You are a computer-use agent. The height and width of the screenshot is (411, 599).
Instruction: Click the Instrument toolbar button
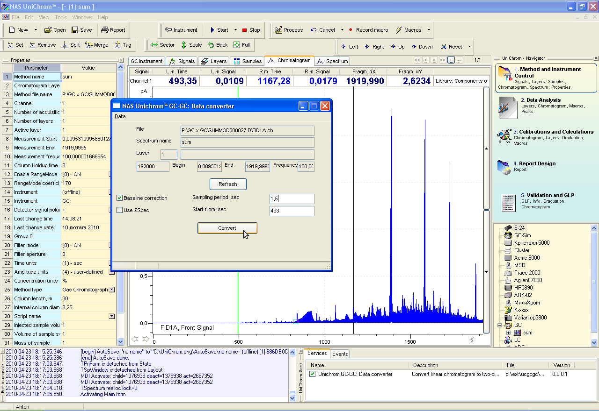(181, 30)
